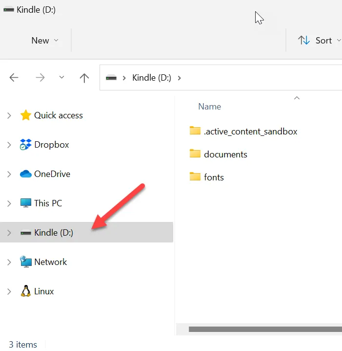Expand the Quick access tree node
Screen dimensions: 342x351
[9, 116]
